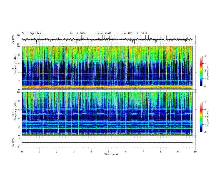
Task: Click the "1" tick on the time axis
Action: 39,152
